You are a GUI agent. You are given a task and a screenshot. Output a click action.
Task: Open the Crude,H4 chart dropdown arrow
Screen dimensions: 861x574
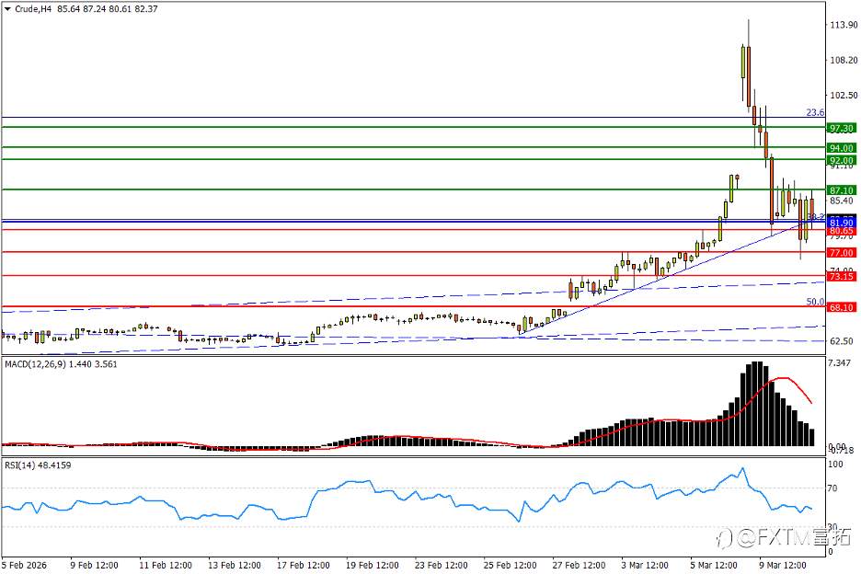(x=7, y=9)
